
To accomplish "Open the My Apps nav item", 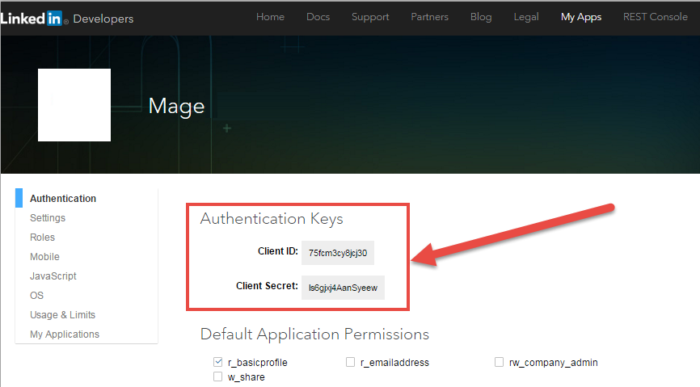I will (x=580, y=17).
